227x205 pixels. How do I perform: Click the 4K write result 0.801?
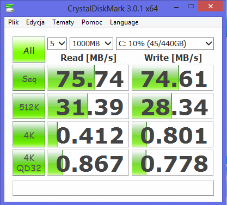(x=173, y=134)
